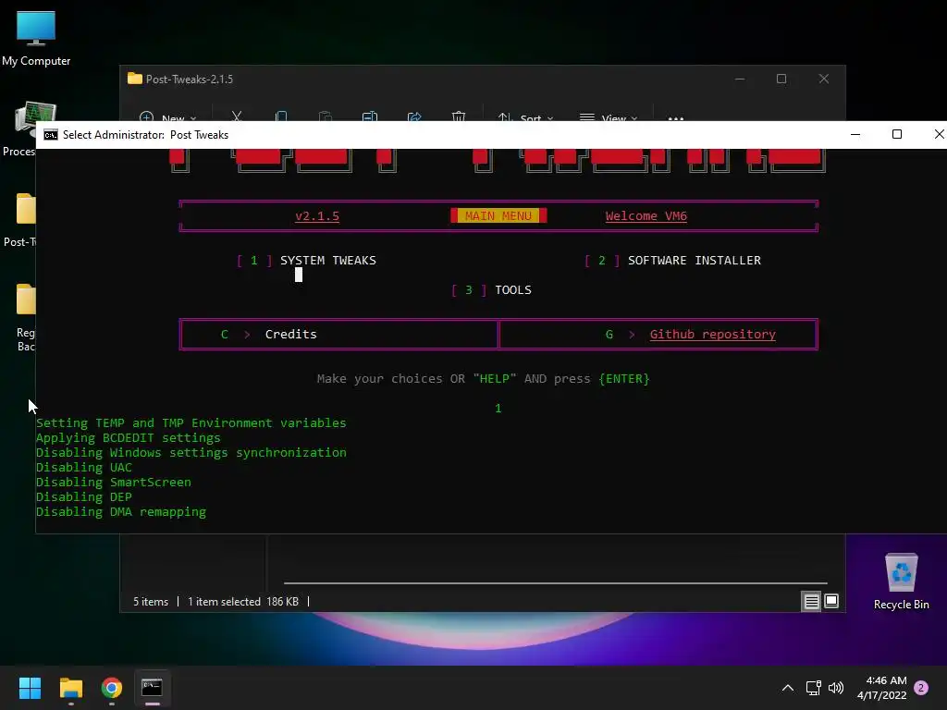Click '1 item selected 186 KB' status text
The image size is (947, 710).
(x=243, y=602)
